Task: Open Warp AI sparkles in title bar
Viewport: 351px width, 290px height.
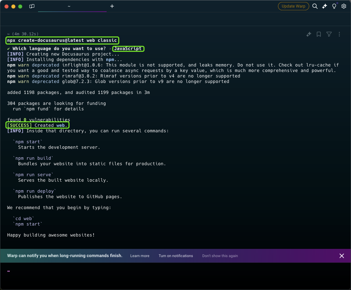Action: click(x=325, y=6)
